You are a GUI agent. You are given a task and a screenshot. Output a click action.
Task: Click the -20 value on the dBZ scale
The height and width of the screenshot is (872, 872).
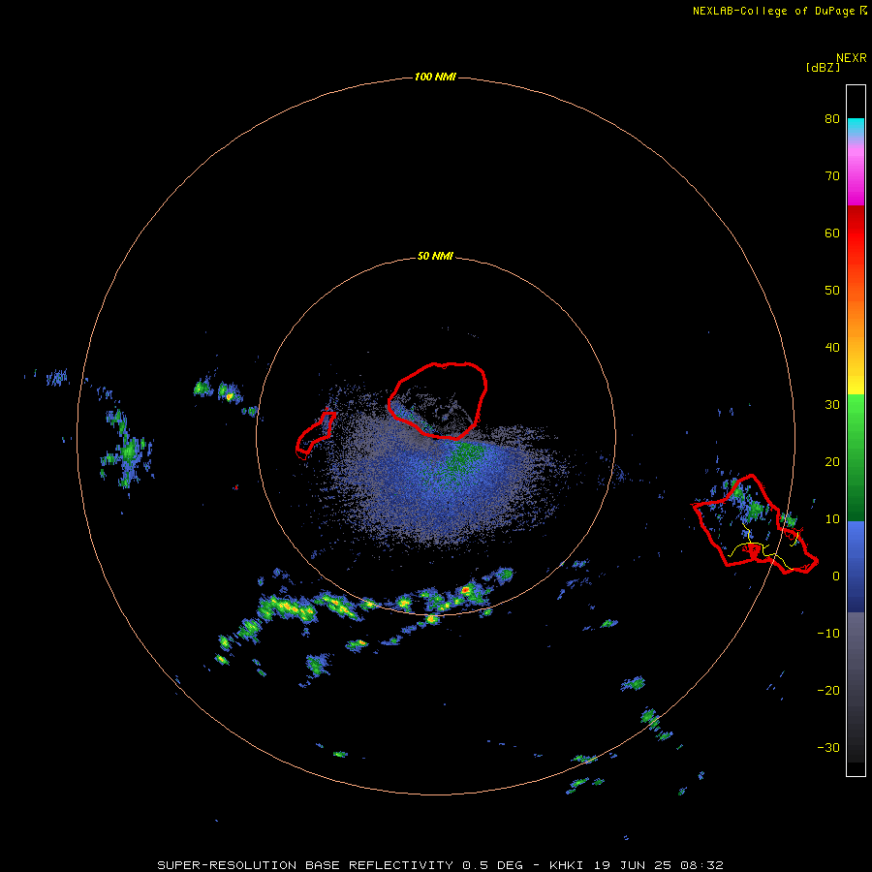[x=828, y=691]
